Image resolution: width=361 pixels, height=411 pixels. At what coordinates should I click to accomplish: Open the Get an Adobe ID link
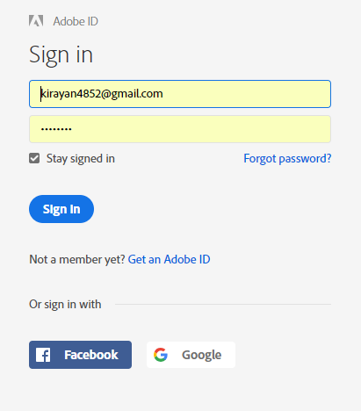click(x=169, y=259)
